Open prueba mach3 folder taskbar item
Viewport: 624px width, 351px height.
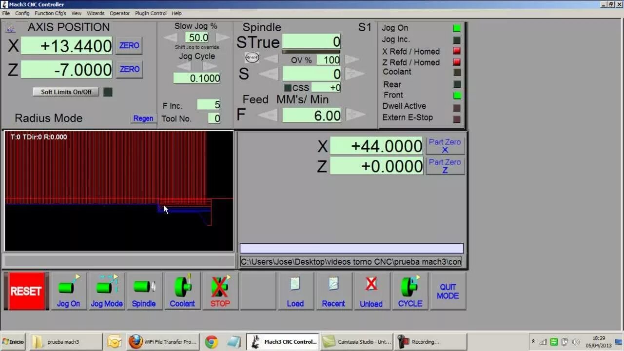pos(66,342)
